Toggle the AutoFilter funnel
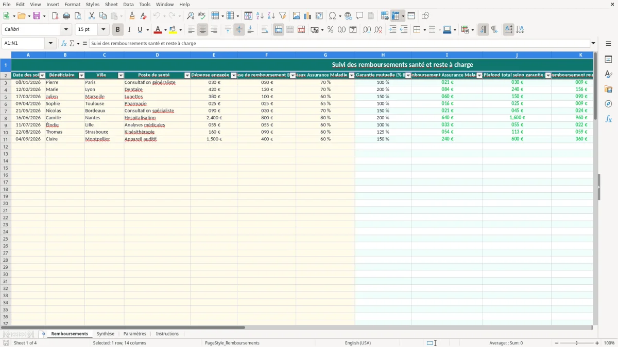The height and width of the screenshot is (347, 618). point(283,16)
